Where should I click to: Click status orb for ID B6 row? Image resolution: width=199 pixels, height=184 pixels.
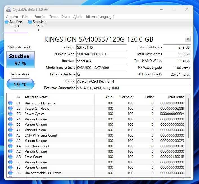[x=10, y=167]
